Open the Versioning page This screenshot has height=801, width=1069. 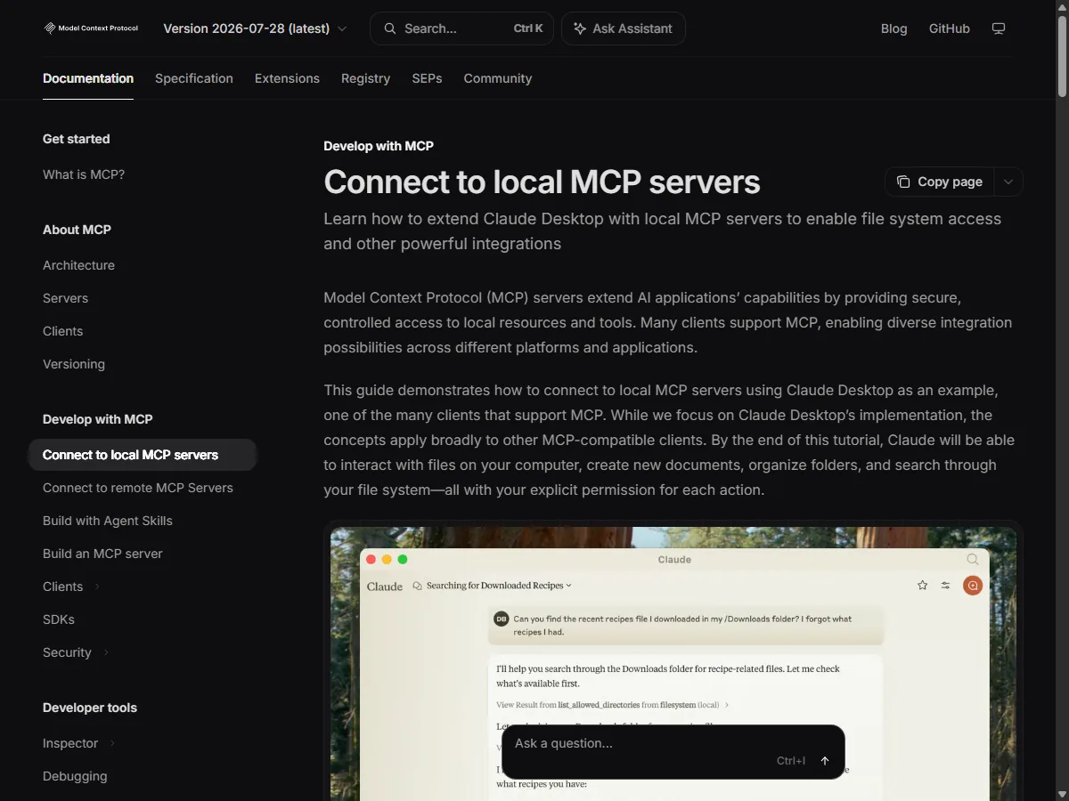(x=74, y=364)
